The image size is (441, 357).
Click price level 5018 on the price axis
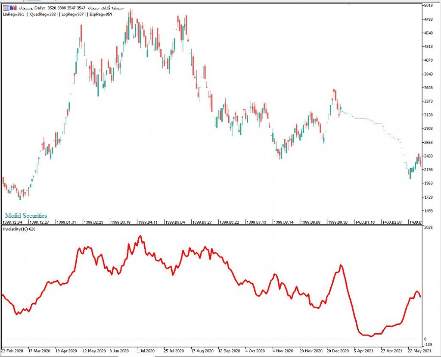pos(429,5)
